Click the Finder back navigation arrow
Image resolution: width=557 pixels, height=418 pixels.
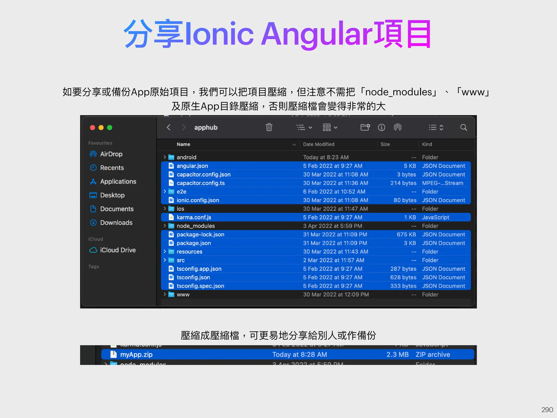click(169, 127)
